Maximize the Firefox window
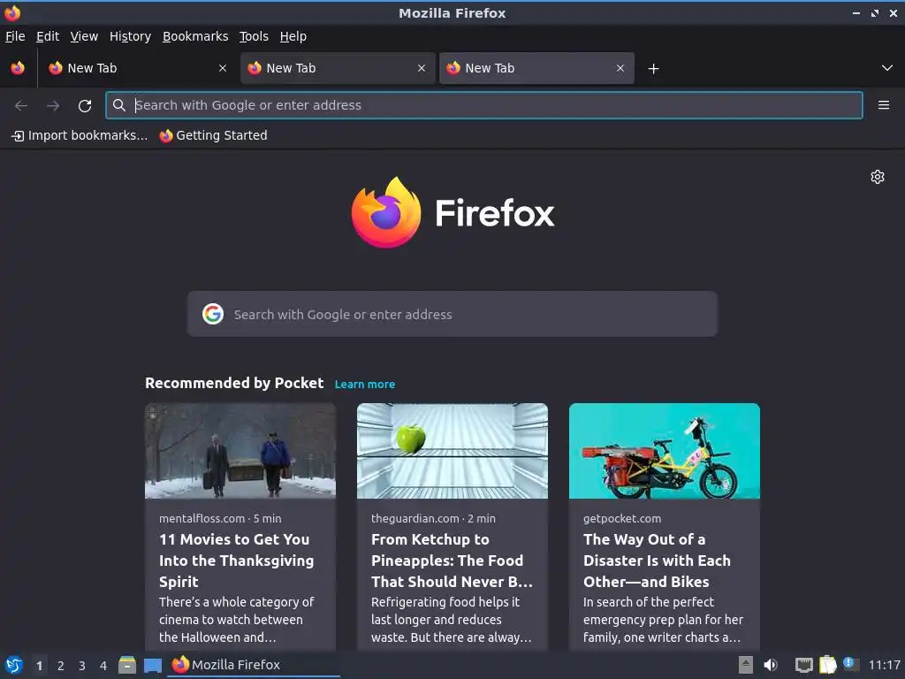This screenshot has height=679, width=905. coord(875,13)
